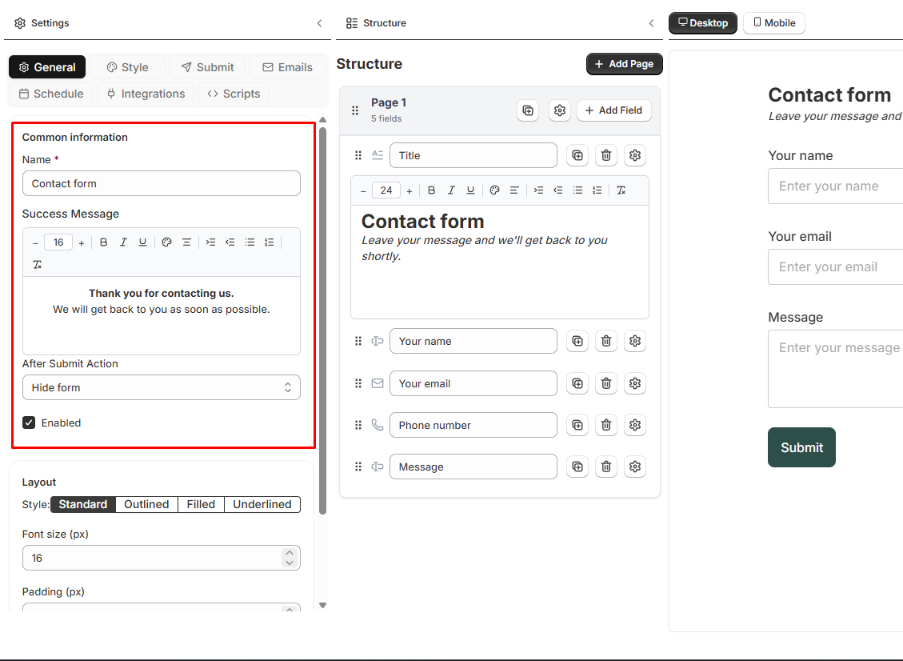Increase Font size px value

(290, 553)
